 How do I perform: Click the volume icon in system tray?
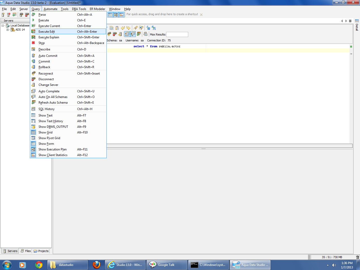tap(334, 265)
